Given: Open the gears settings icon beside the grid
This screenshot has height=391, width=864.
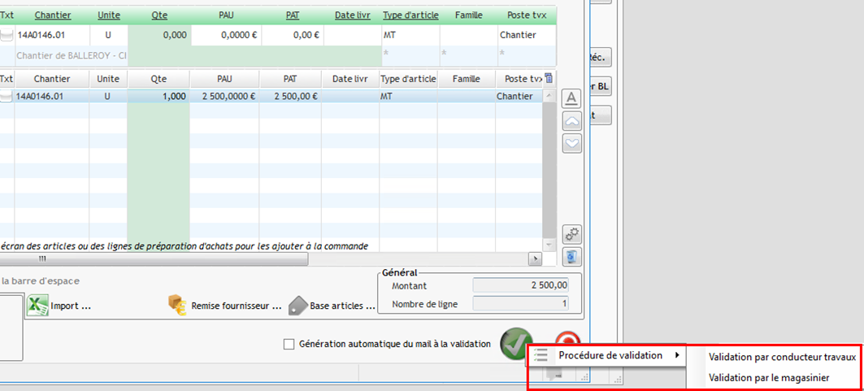Looking at the screenshot, I should pos(572,235).
